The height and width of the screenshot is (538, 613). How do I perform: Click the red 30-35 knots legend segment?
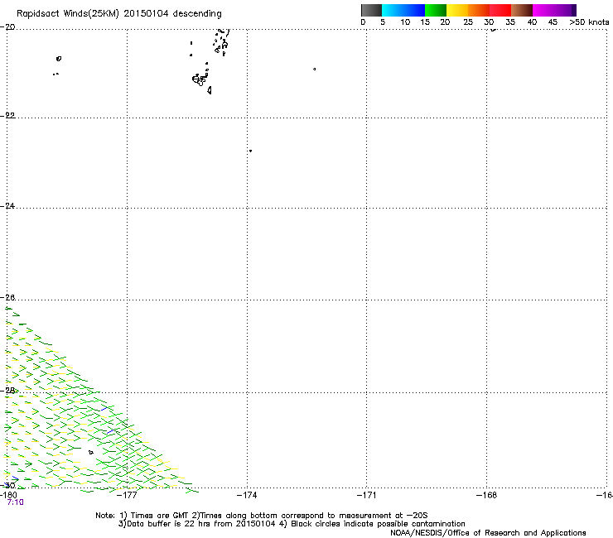click(x=500, y=10)
